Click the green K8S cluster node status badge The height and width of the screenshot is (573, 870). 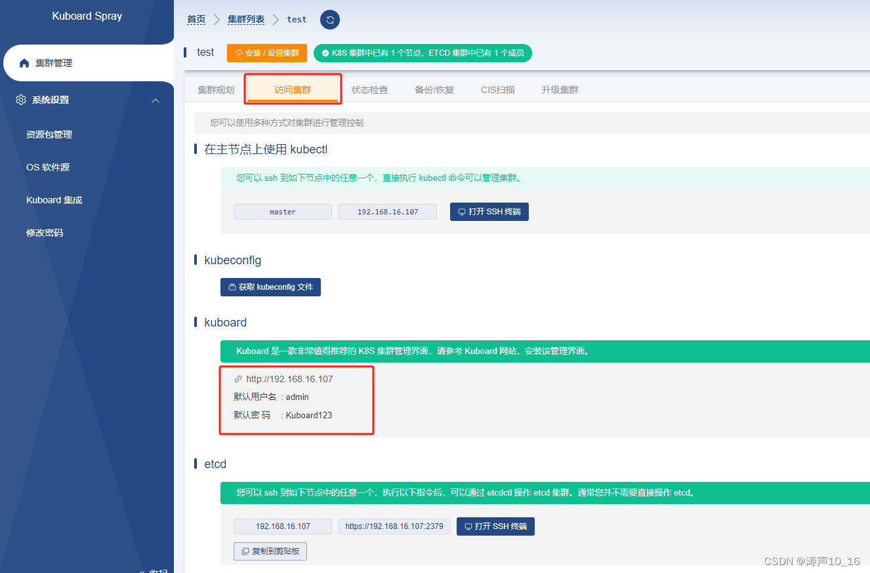point(423,53)
